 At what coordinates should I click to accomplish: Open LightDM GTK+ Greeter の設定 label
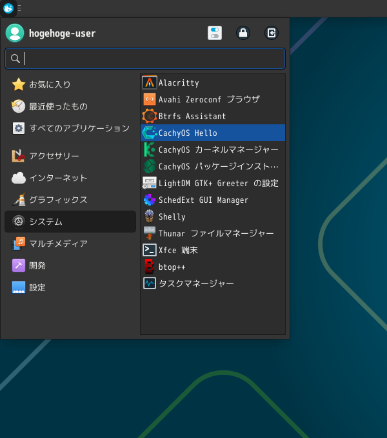pyautogui.click(x=219, y=183)
